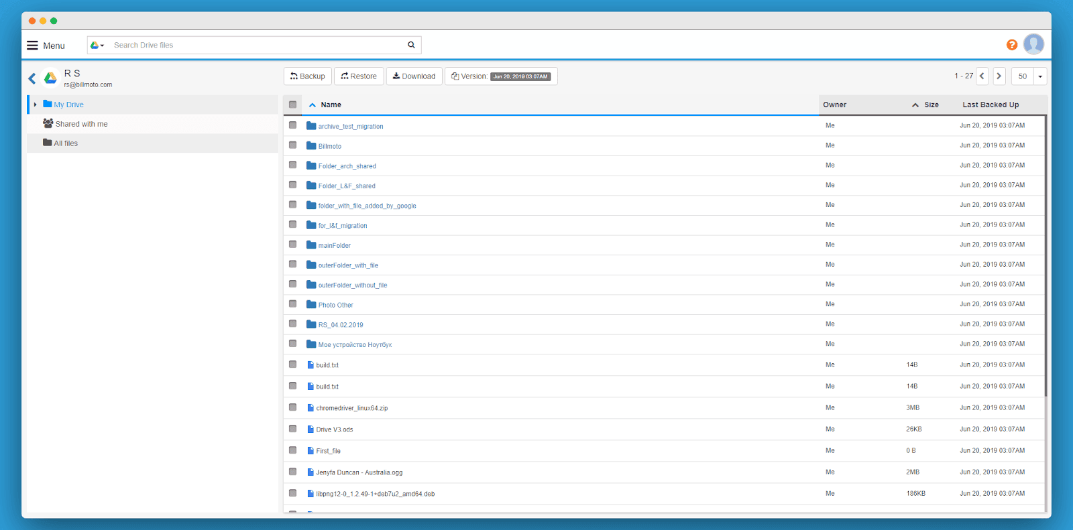The image size is (1073, 530).
Task: Click the Owner column header
Action: [834, 105]
